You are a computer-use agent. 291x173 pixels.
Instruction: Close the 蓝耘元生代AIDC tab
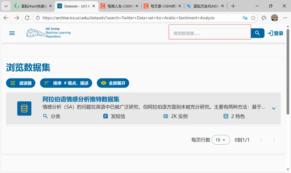point(223,6)
